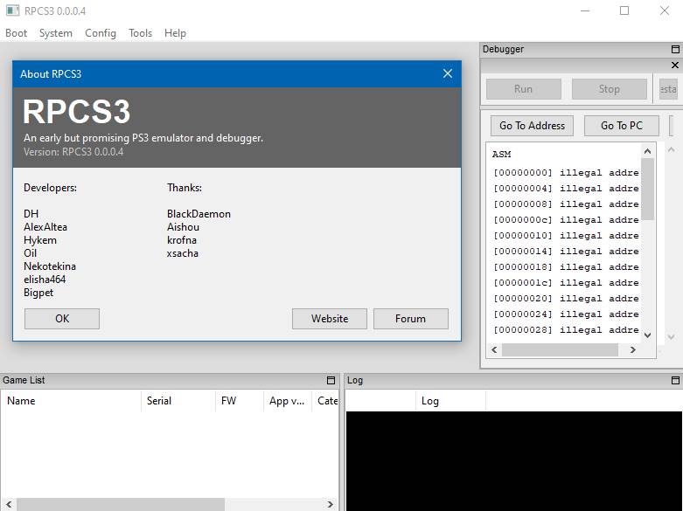Select ASM row [00000004] illegal address
Viewport: 683px width, 511px height.
566,189
